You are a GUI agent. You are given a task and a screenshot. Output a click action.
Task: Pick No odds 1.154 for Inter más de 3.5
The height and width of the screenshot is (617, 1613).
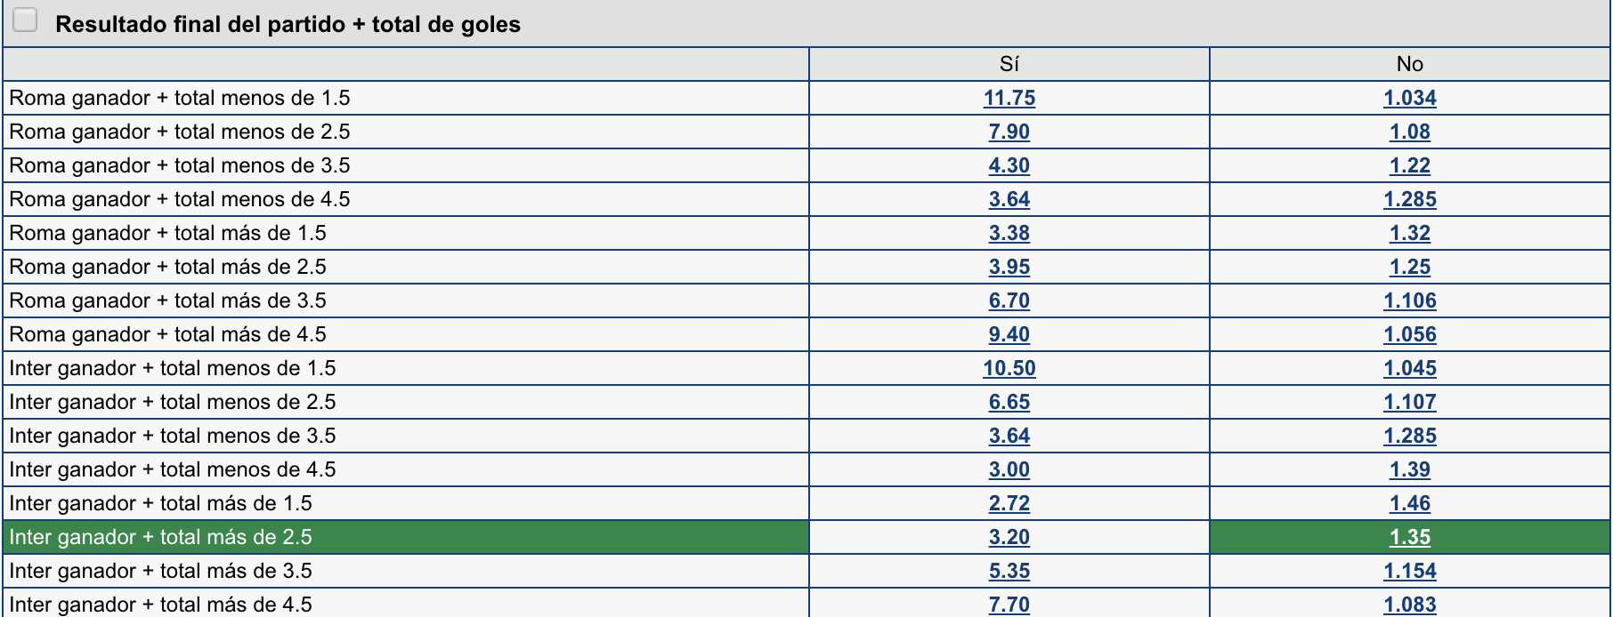[x=1409, y=571]
